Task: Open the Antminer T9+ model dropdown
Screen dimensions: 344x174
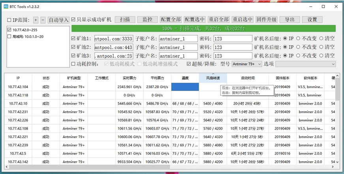Action: pyautogui.click(x=247, y=64)
